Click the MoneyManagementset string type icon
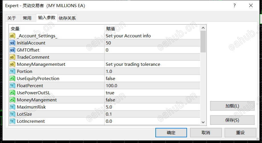Viewport: 262px width, 143px height. pyautogui.click(x=12, y=64)
